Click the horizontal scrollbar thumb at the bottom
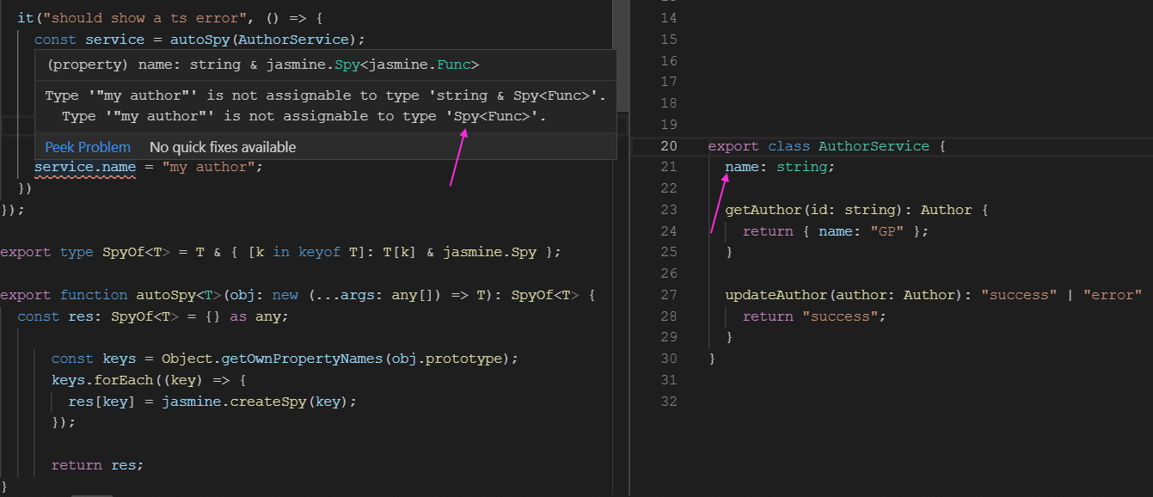 (92, 495)
